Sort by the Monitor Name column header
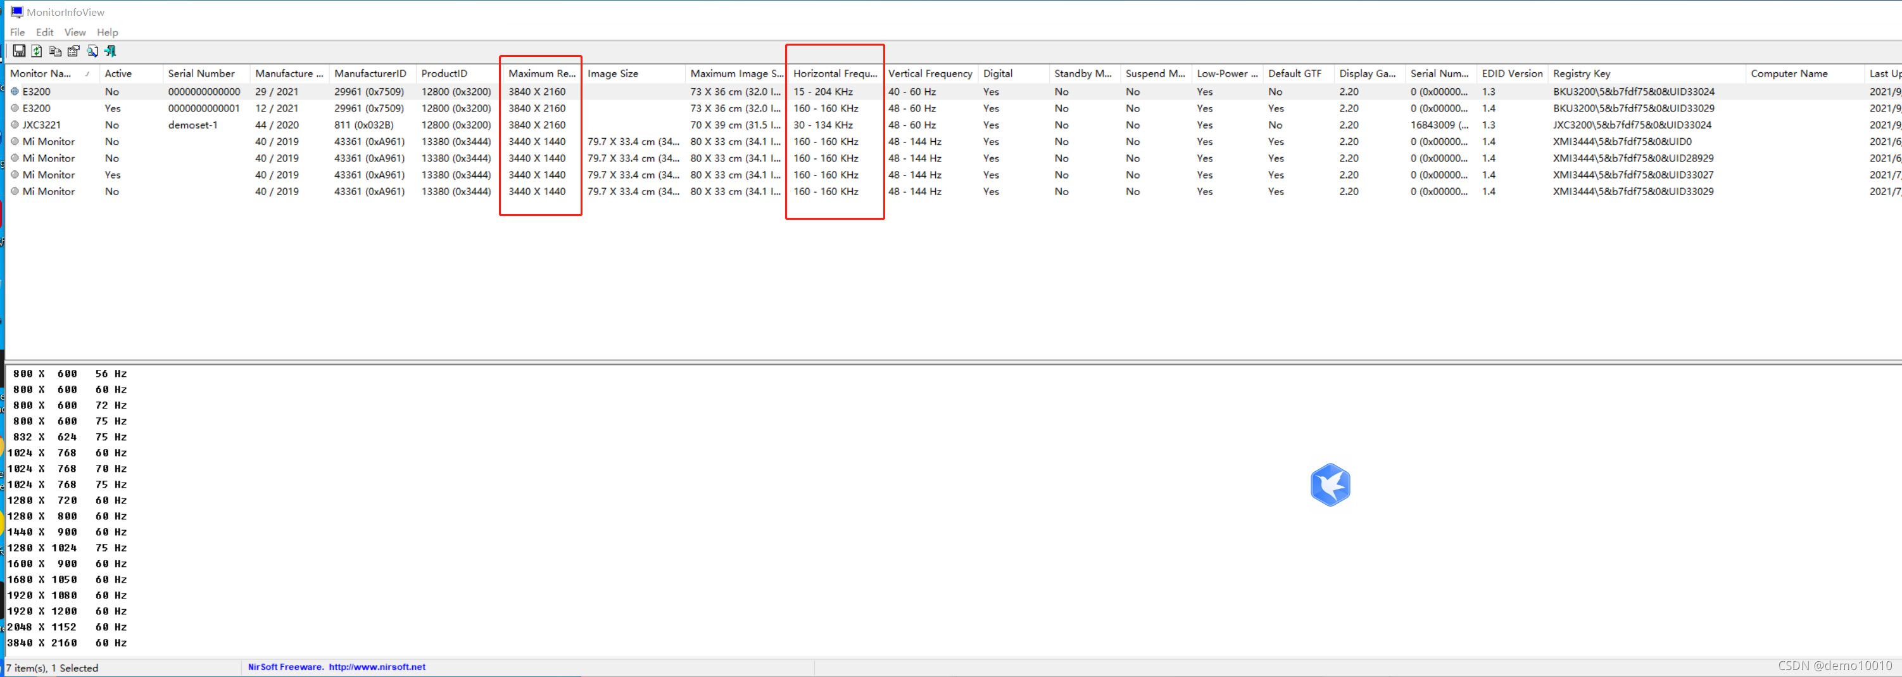 [x=52, y=73]
